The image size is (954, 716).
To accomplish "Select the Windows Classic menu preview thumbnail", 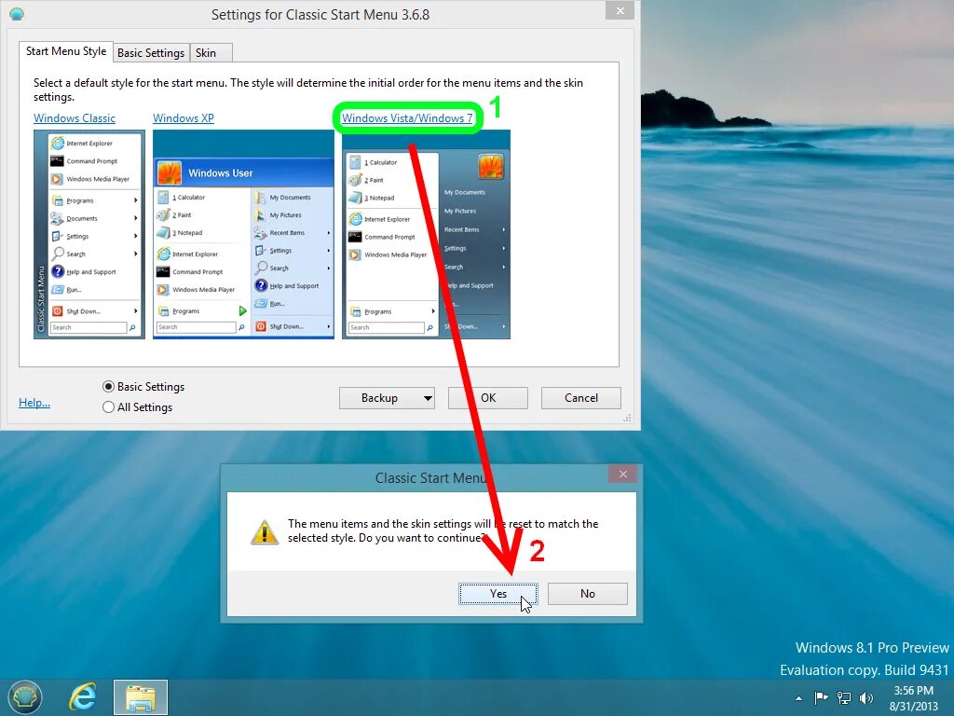I will (89, 234).
